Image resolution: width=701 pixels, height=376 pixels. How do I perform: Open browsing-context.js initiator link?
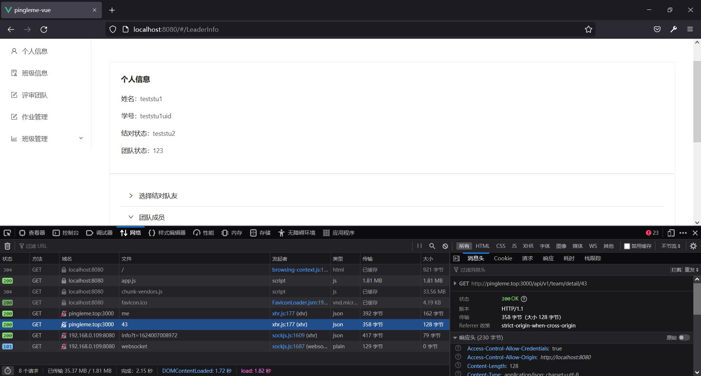300,270
